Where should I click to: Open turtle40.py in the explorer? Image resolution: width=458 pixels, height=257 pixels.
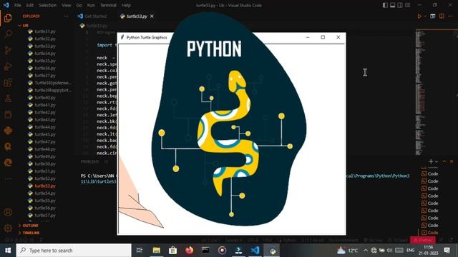[44, 98]
